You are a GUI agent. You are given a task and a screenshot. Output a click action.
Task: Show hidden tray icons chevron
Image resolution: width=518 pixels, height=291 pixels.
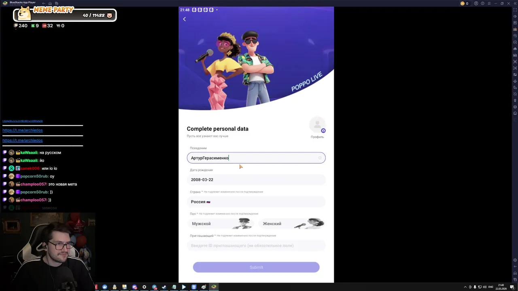[x=465, y=287]
